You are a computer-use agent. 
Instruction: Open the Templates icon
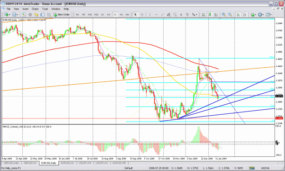pyautogui.click(x=268, y=15)
